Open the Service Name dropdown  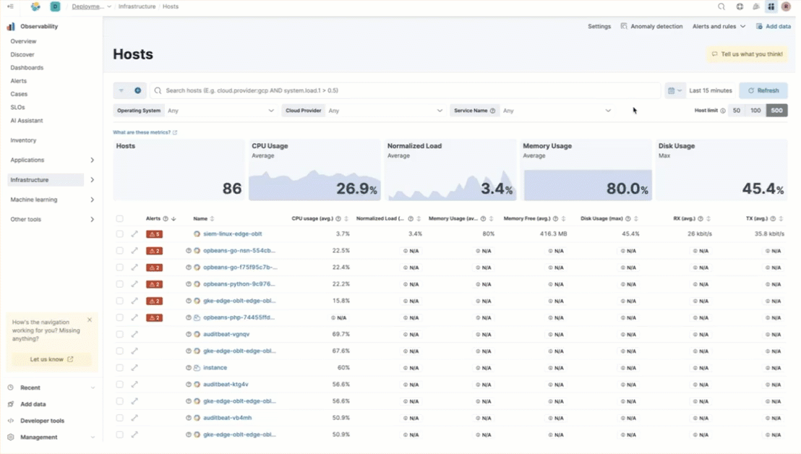tap(557, 111)
